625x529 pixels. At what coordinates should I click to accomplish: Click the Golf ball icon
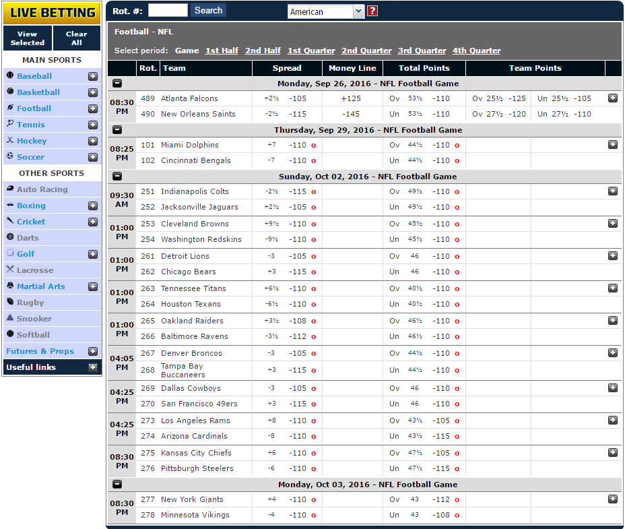10,253
